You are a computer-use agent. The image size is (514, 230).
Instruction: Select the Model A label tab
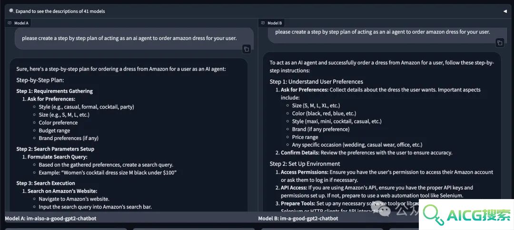[x=18, y=23]
